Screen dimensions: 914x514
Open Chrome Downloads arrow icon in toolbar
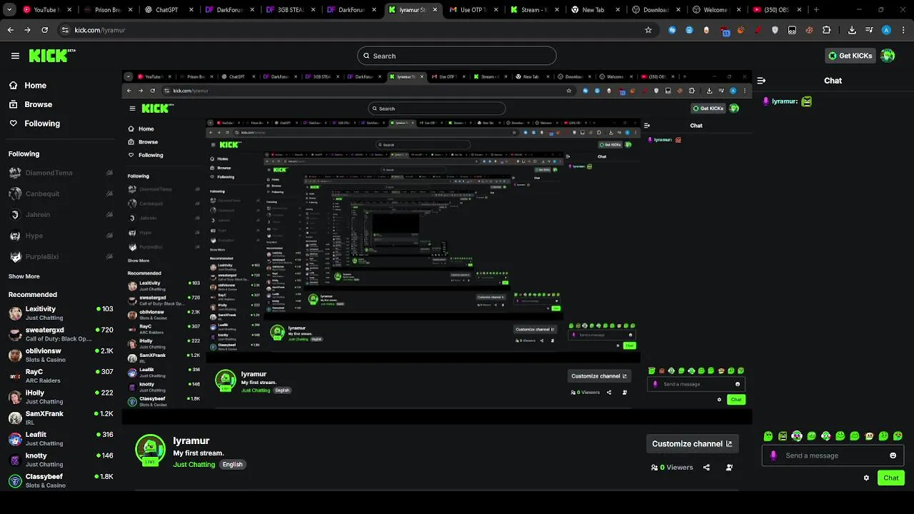click(852, 30)
